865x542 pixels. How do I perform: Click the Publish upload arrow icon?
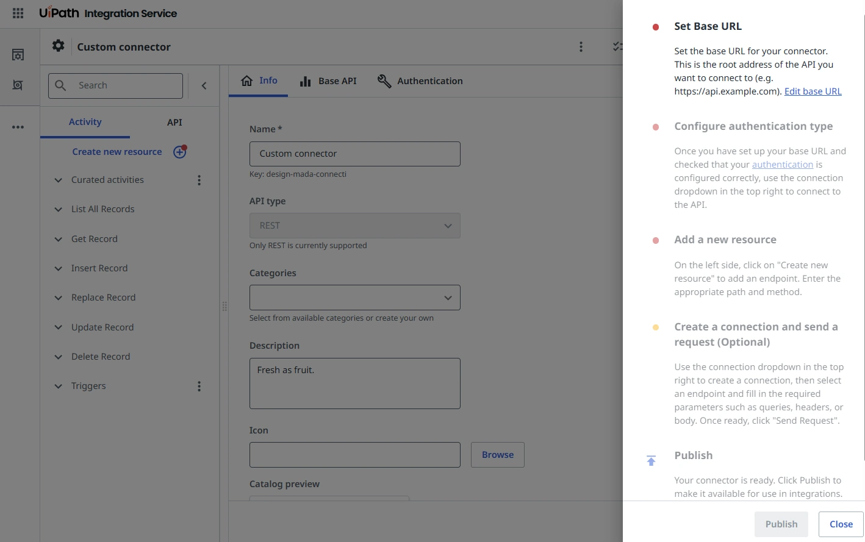[x=651, y=460]
